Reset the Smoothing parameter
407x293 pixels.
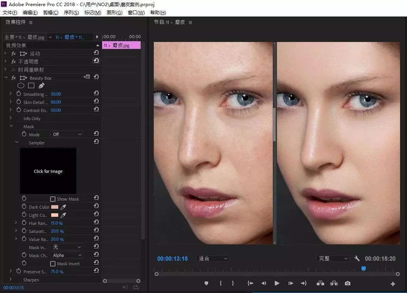click(96, 93)
